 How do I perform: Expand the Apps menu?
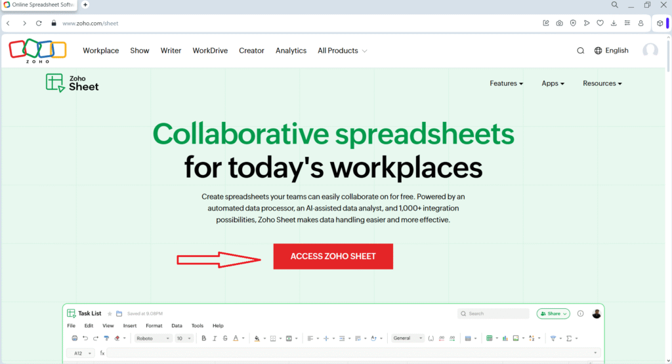pyautogui.click(x=553, y=83)
